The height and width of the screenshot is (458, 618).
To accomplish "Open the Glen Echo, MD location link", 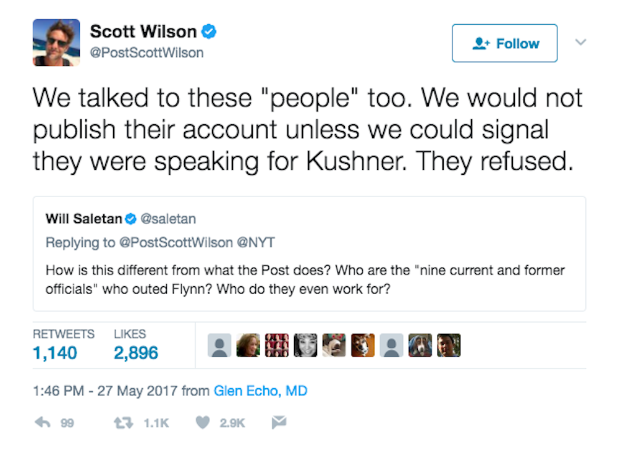I will pyautogui.click(x=260, y=391).
